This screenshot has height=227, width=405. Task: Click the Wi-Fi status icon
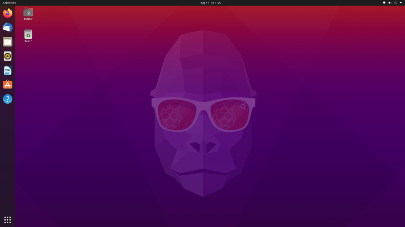click(384, 3)
